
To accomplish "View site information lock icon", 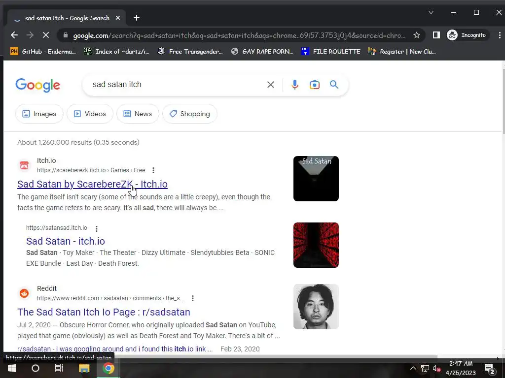I will coord(66,35).
